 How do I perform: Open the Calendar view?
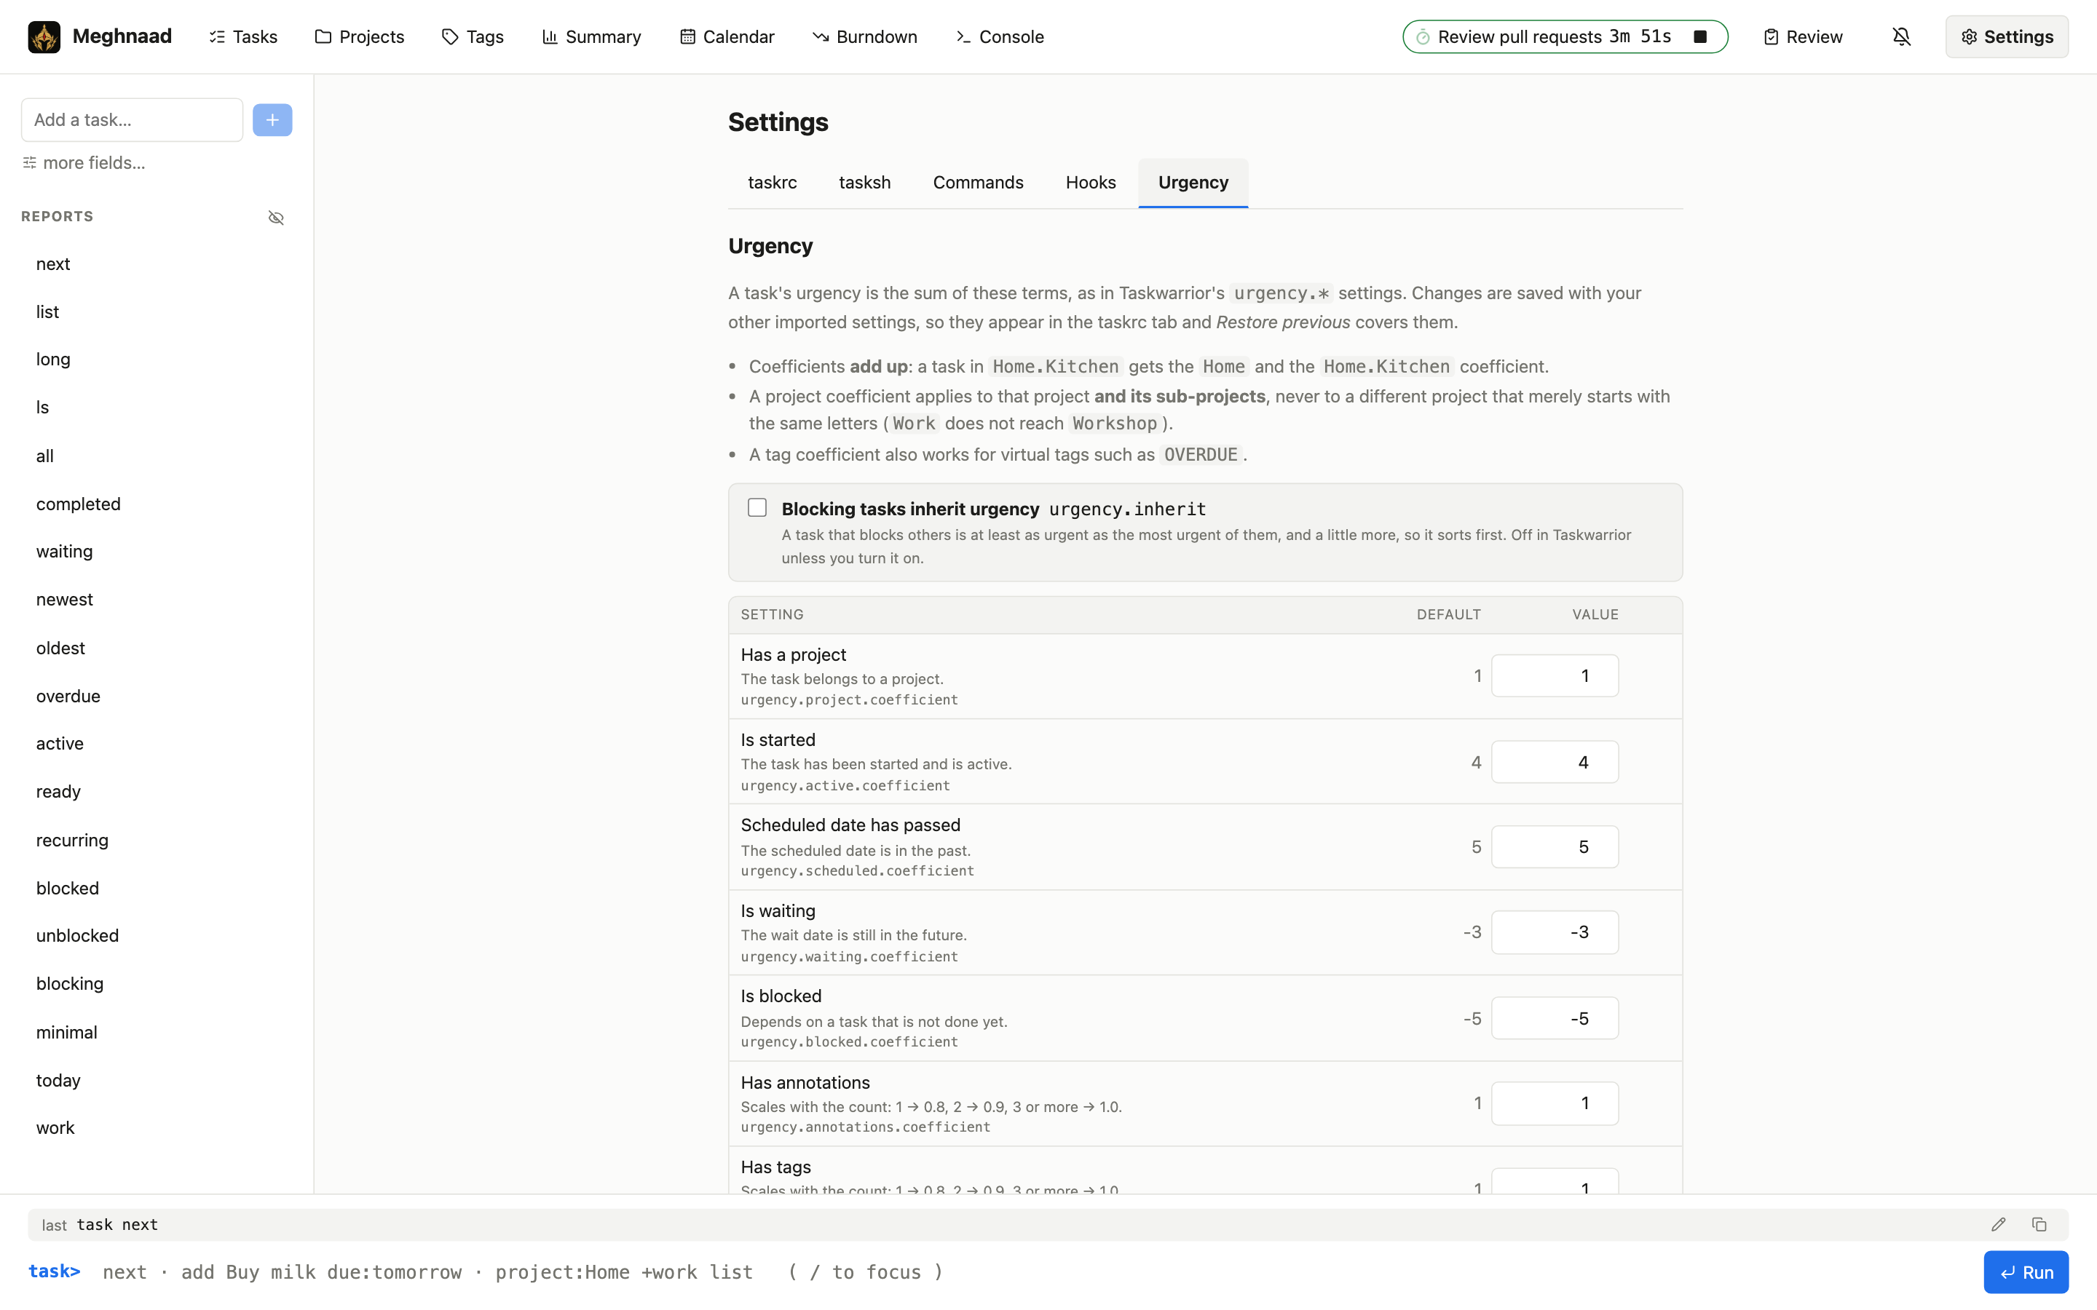727,36
